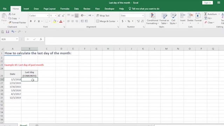
Task: Click the Format cells icon
Action: click(198, 15)
